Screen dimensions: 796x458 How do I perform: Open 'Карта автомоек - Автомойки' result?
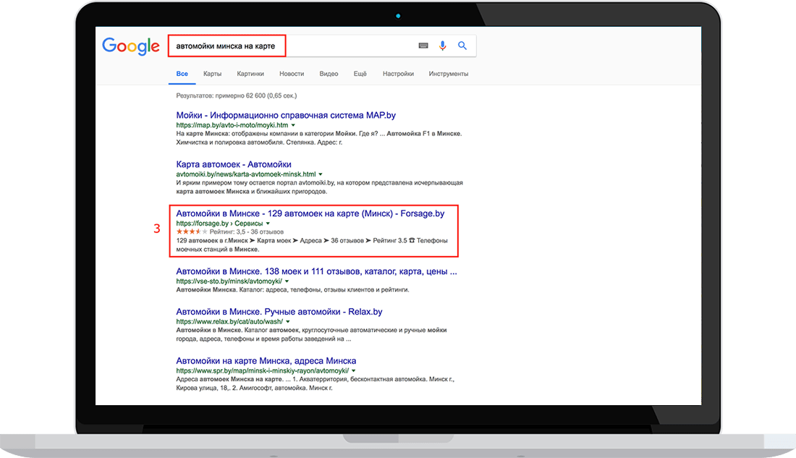coord(234,164)
